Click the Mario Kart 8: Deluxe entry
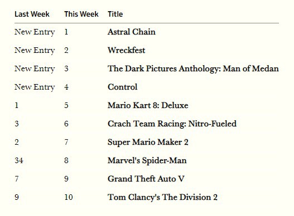The height and width of the screenshot is (216, 294). tap(148, 105)
